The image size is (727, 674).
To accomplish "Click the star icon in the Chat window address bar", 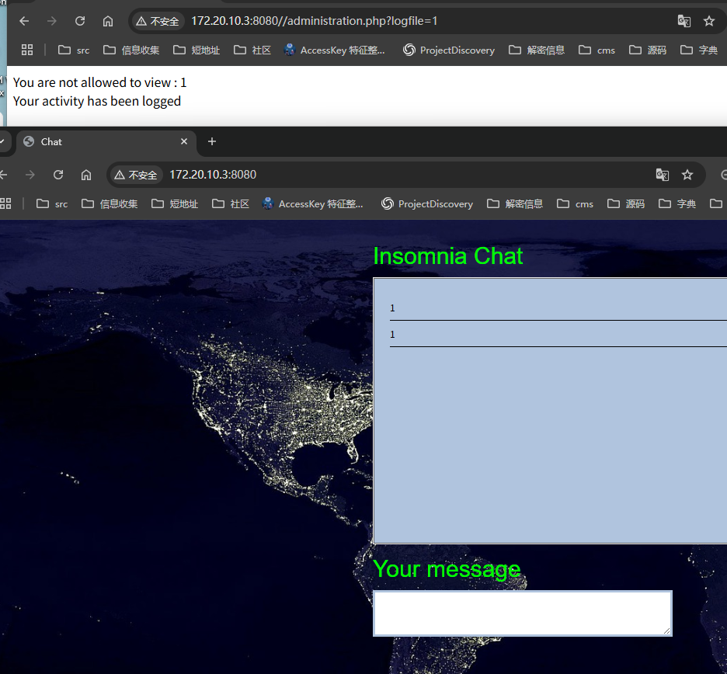I will coord(687,175).
